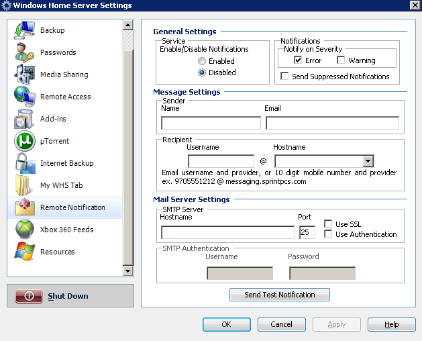The image size is (422, 341).
Task: Open the My WHS Tab label
Action: tap(61, 185)
